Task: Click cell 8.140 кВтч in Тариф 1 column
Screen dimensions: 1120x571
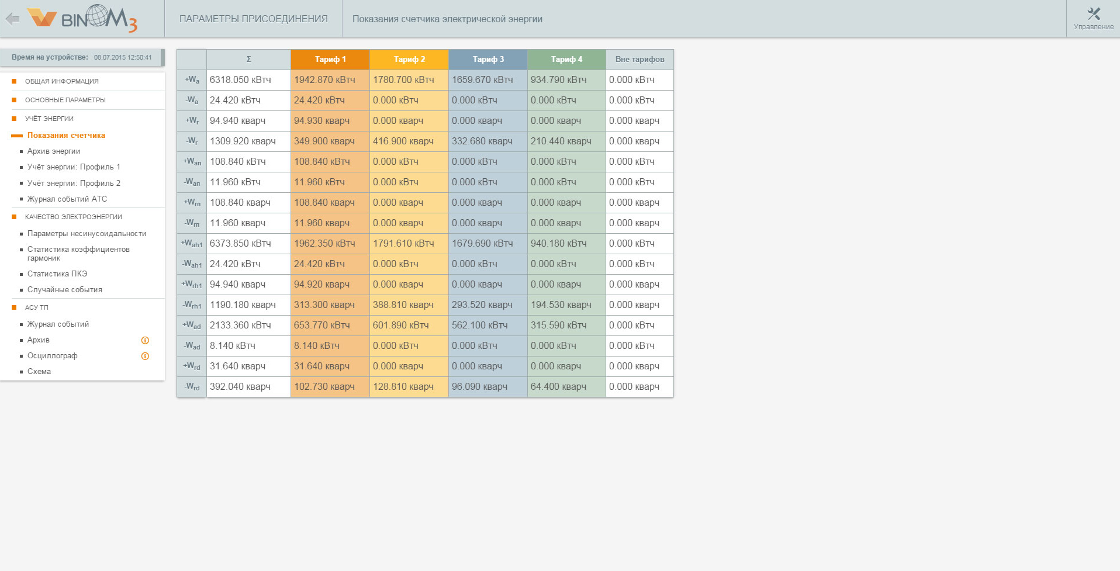Action: [x=330, y=345]
